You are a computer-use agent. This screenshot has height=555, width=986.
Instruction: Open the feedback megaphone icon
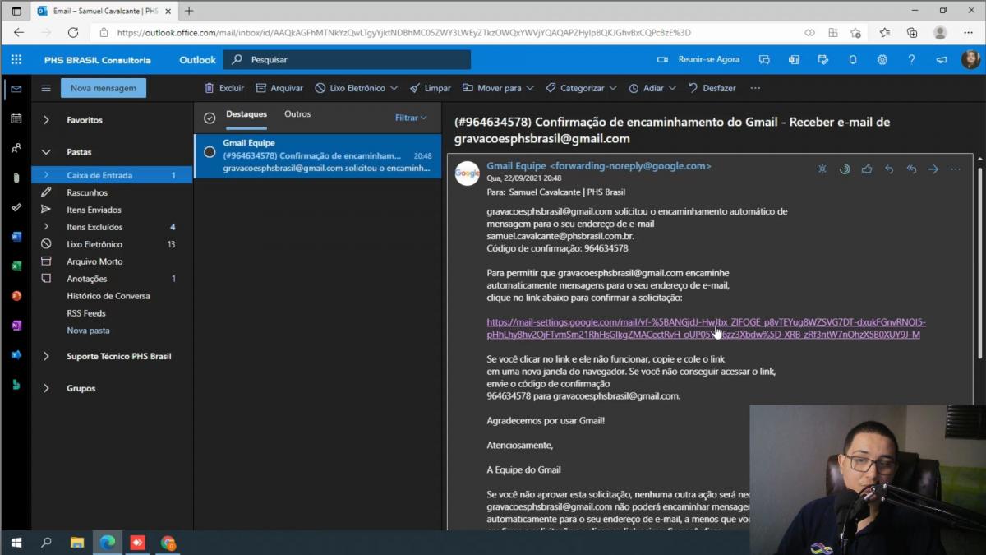(941, 60)
